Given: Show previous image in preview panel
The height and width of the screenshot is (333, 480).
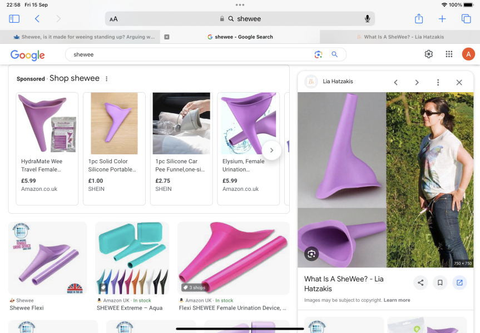Looking at the screenshot, I should [396, 83].
